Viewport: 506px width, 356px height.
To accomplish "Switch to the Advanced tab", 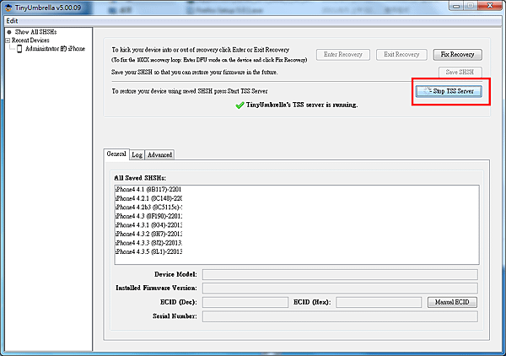I will pos(159,155).
